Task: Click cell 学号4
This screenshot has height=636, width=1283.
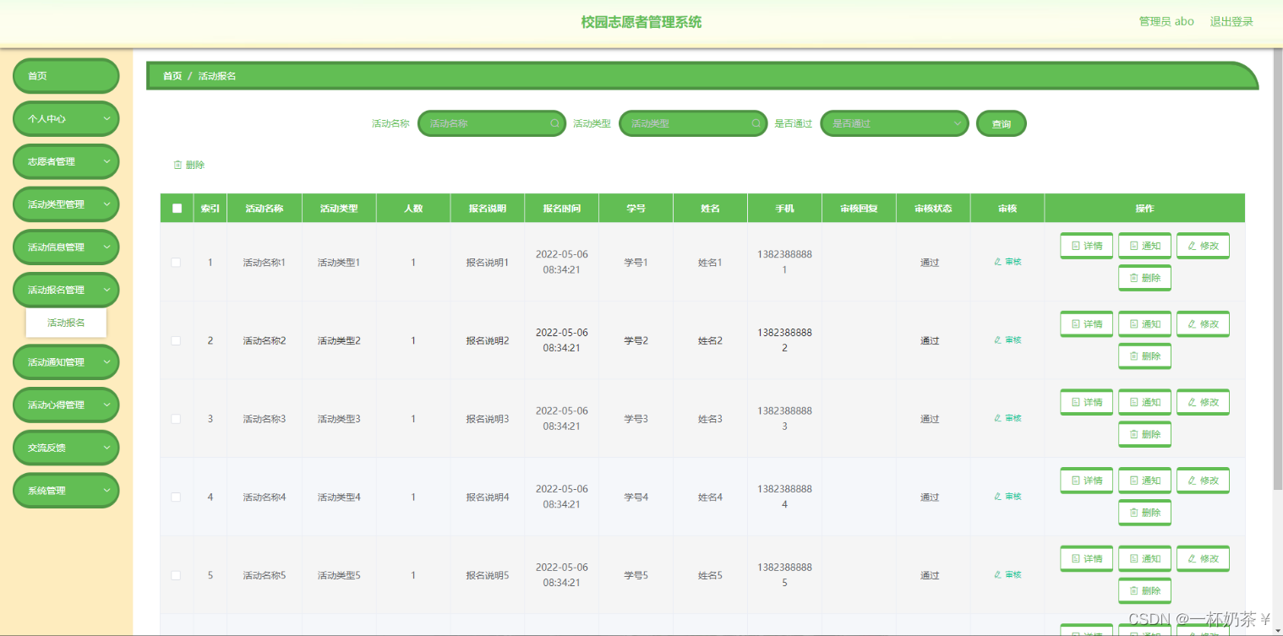Action: click(636, 497)
